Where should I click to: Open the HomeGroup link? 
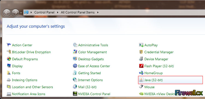(x=154, y=73)
